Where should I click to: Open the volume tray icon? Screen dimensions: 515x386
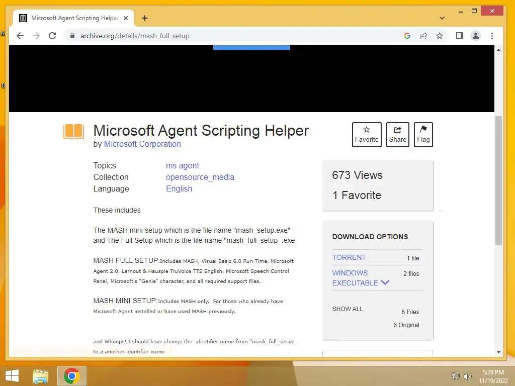[467, 376]
